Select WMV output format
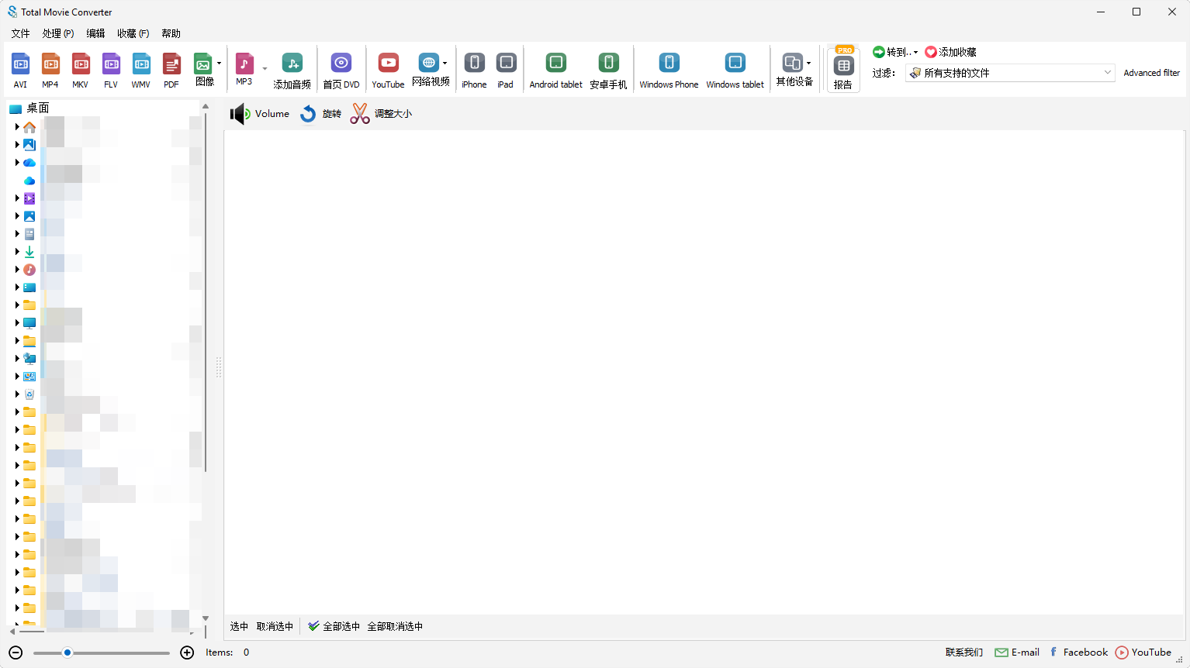Viewport: 1190px width, 668px height. point(141,71)
